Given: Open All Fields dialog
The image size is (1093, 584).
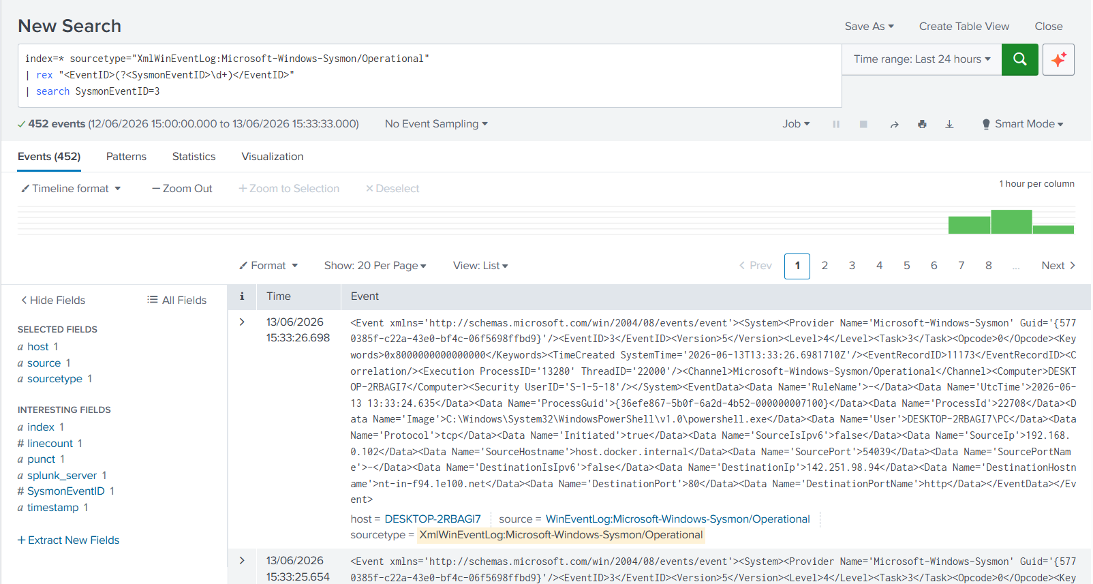Looking at the screenshot, I should click(177, 301).
